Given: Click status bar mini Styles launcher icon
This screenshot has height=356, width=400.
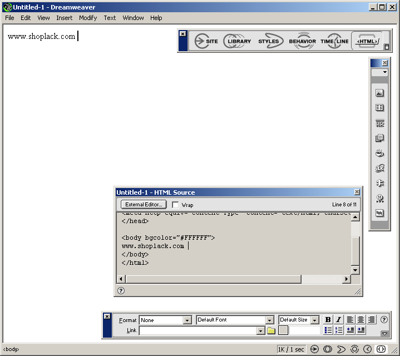Looking at the screenshot, I should point(341,349).
